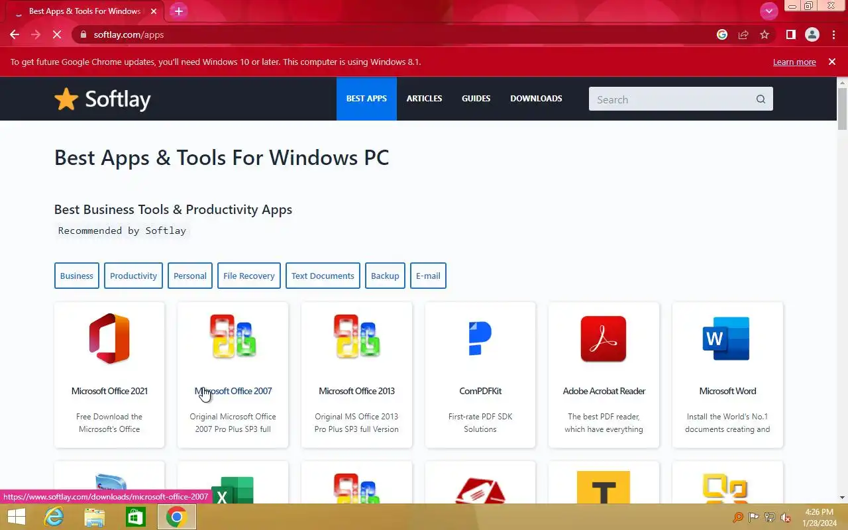This screenshot has width=848, height=530.
Task: Filter by File Recovery category
Action: click(x=249, y=276)
